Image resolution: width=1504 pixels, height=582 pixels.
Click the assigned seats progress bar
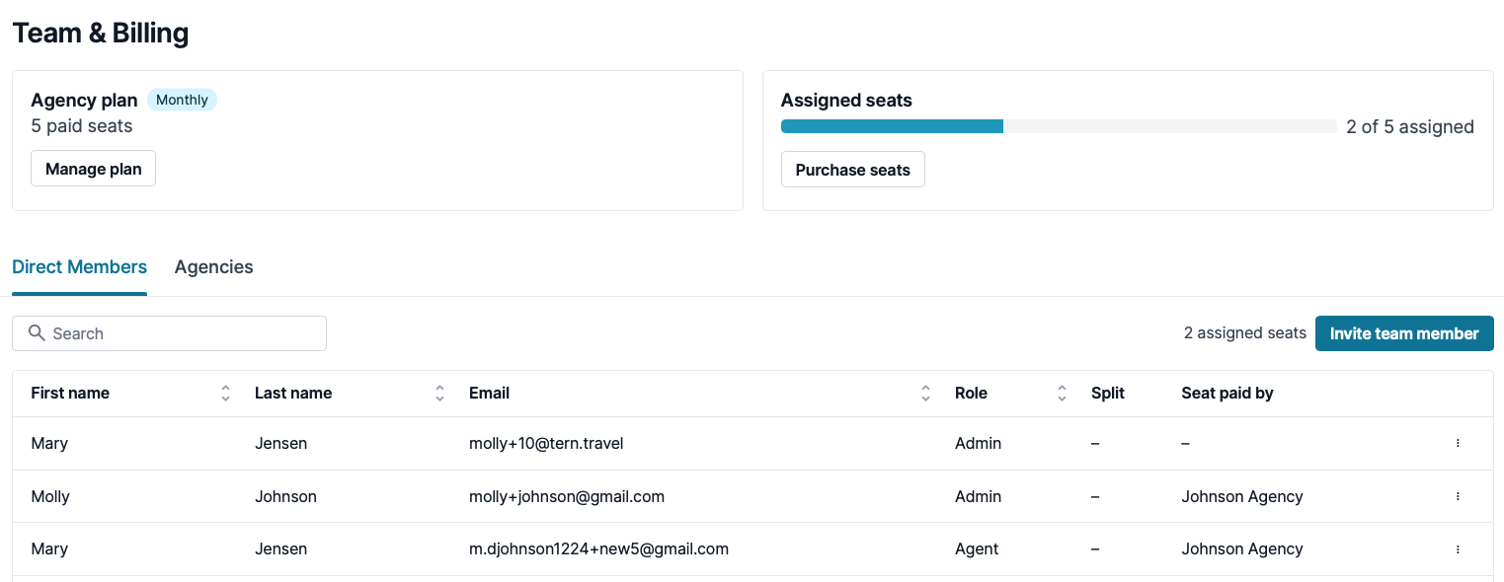pos(1058,126)
